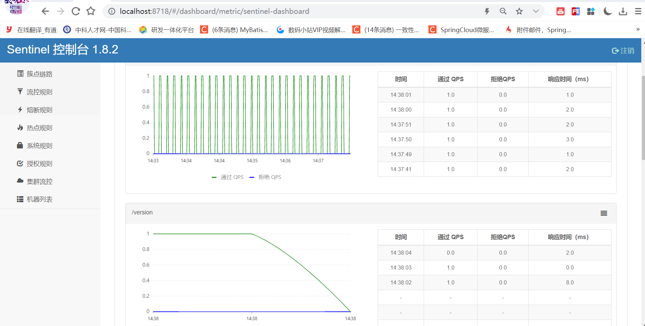The image size is (645, 326).
Task: Click the 集群流控 cloud icon
Action: click(x=20, y=181)
